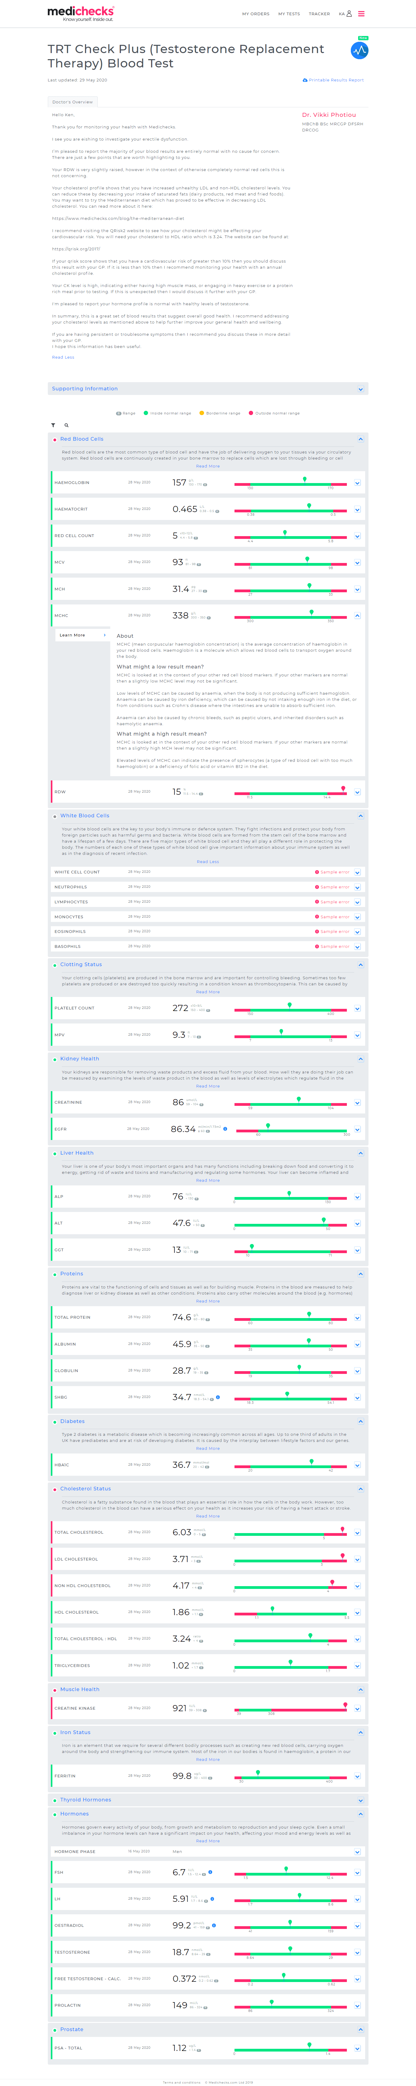Click Read Less under doctor's comments
The width and height of the screenshot is (416, 2086).
(x=63, y=357)
